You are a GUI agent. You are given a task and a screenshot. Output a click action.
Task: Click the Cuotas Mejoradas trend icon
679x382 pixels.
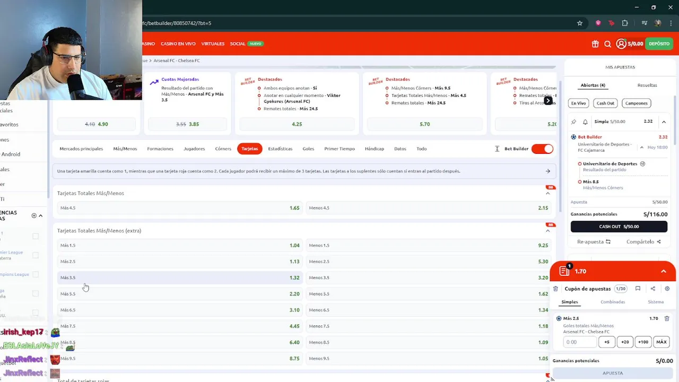pos(154,82)
